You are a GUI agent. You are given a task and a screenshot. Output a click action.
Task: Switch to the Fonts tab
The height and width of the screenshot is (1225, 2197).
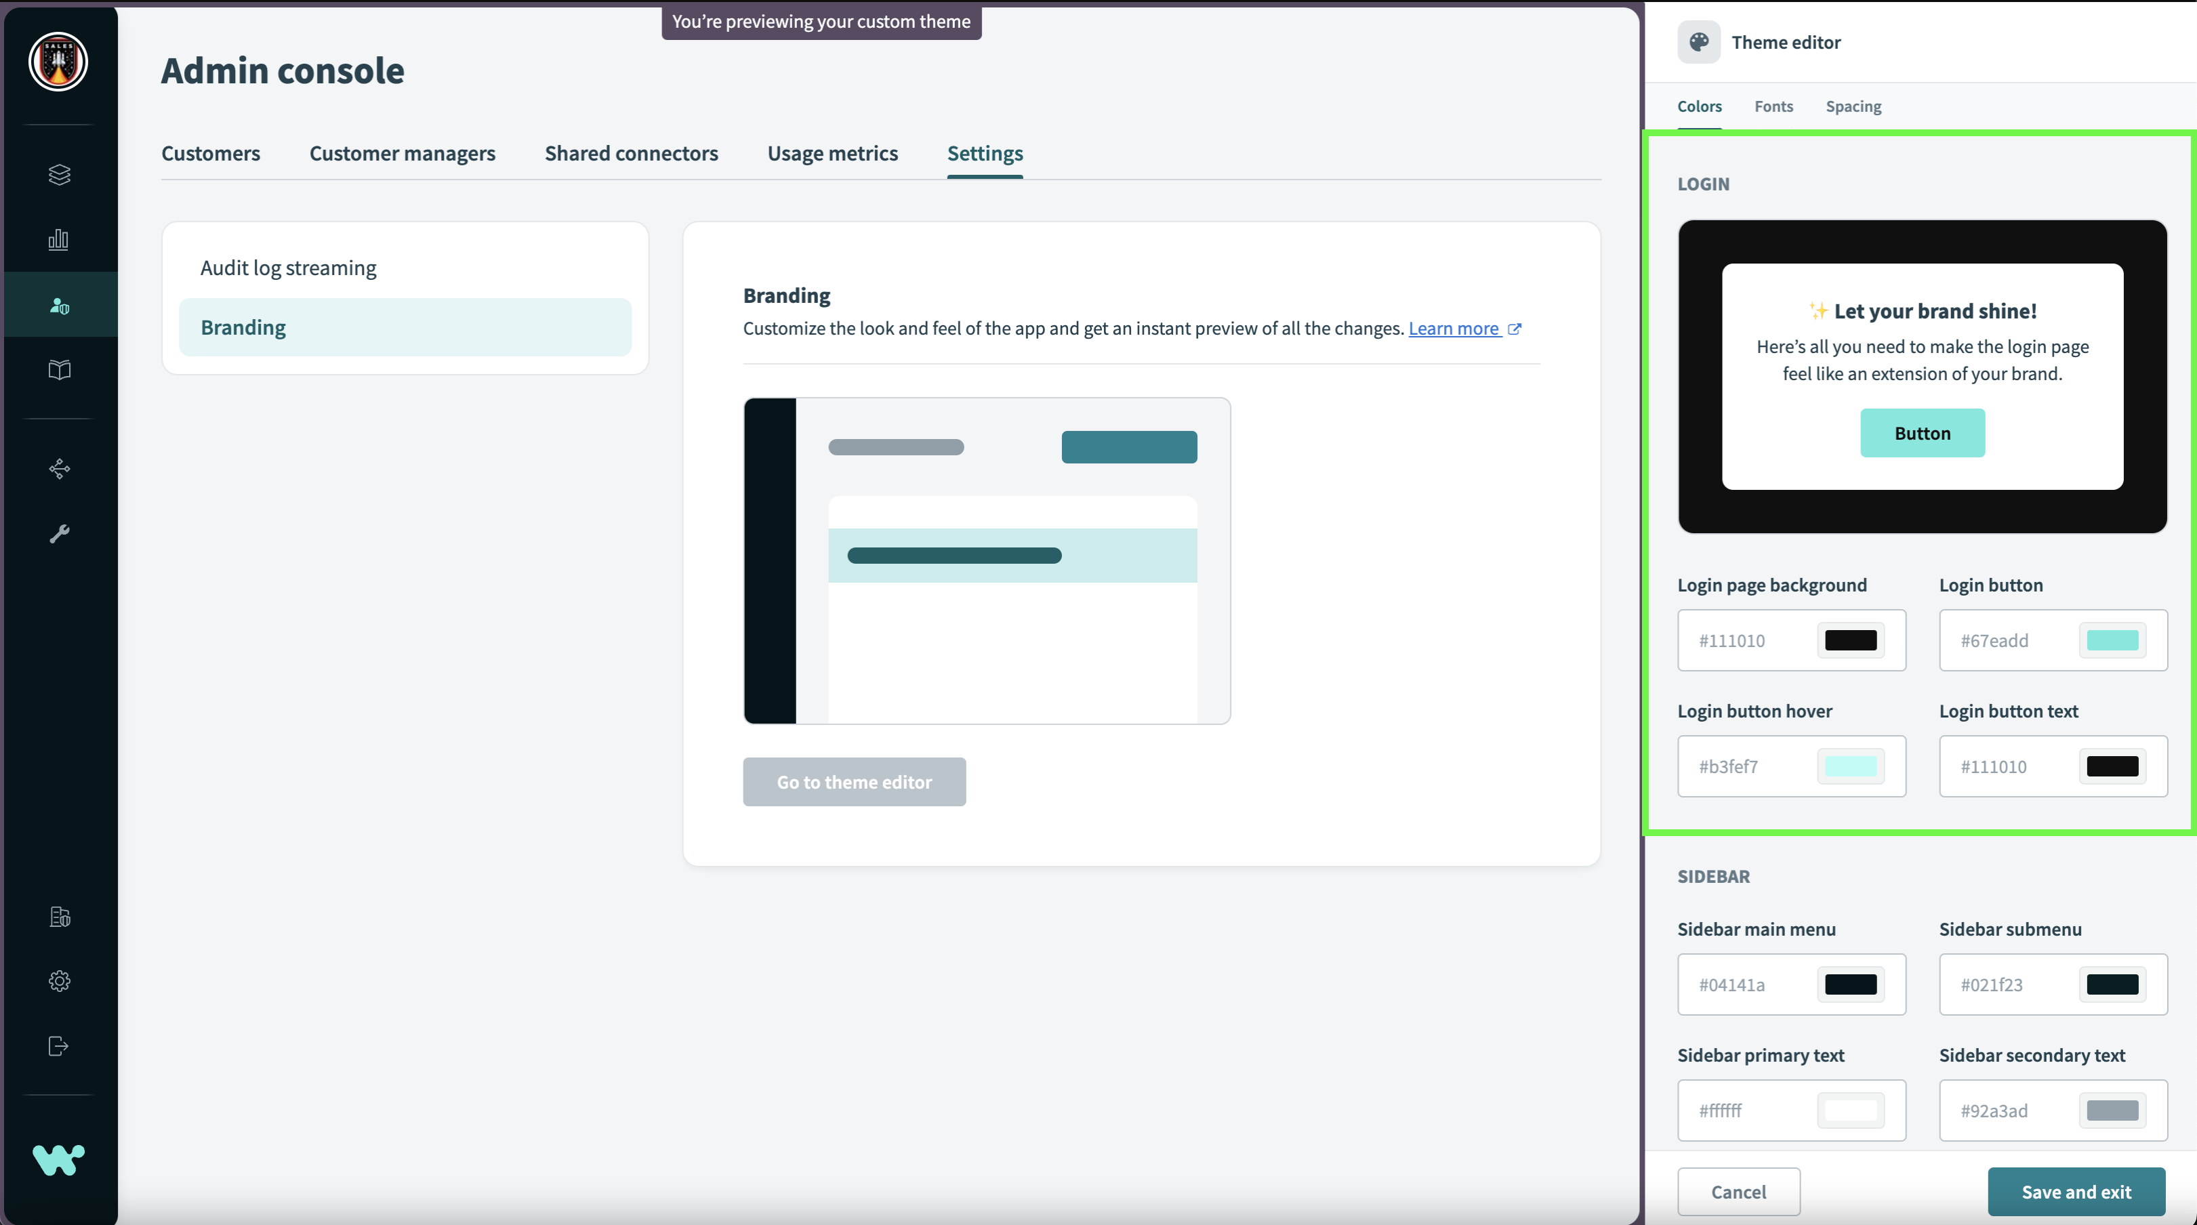pos(1773,106)
